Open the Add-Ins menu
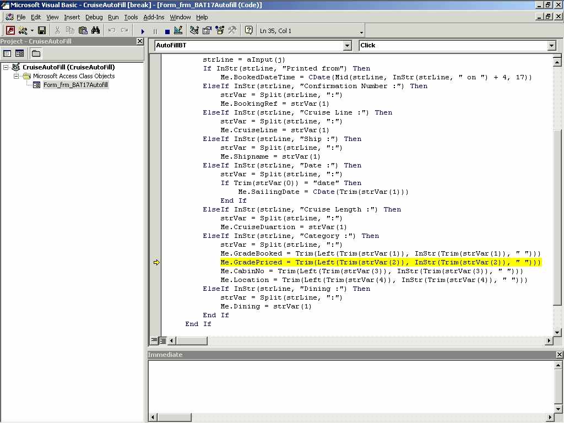The width and height of the screenshot is (564, 423). click(x=154, y=17)
